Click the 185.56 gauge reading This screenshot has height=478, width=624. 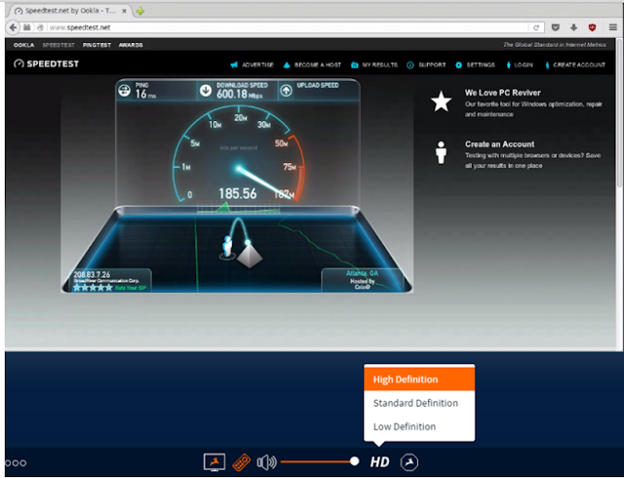click(x=238, y=193)
